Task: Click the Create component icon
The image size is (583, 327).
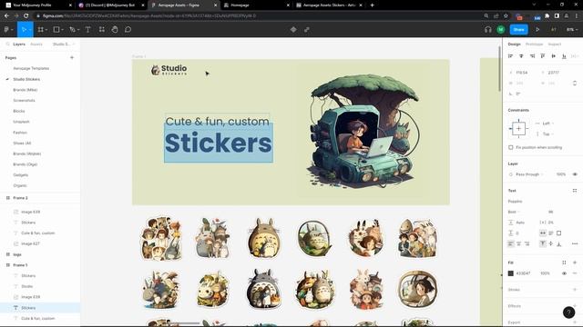Action: click(293, 30)
